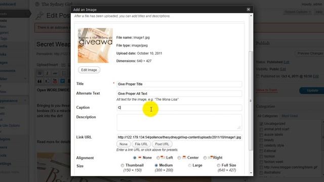
Task: Toggle the aussie labels category checkbox
Action: coord(261,135)
